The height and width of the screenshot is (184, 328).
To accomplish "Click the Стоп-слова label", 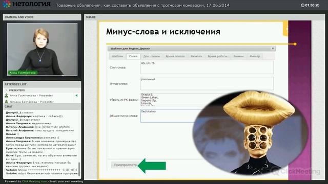I will [x=118, y=67].
